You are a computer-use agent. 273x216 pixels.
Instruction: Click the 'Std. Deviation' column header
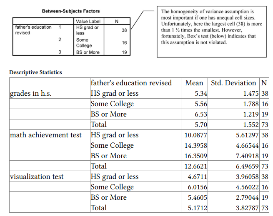(233, 83)
